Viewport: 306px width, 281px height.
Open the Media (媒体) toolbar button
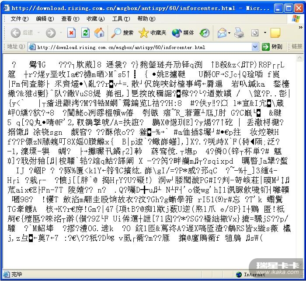(183, 33)
